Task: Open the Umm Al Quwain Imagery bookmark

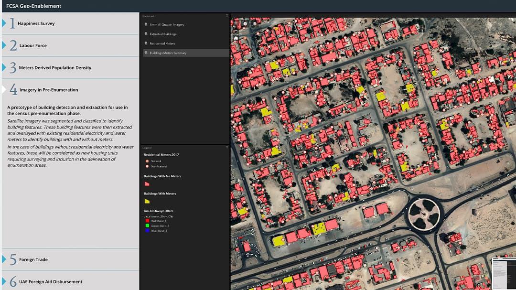Action: [167, 25]
